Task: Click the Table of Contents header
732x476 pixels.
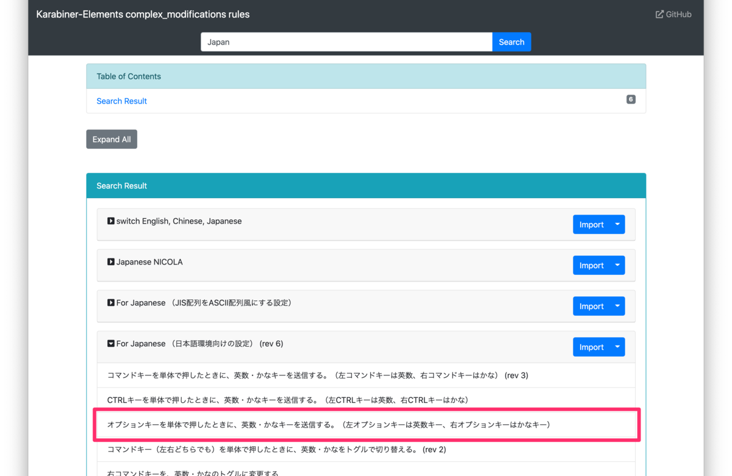Action: tap(366, 76)
